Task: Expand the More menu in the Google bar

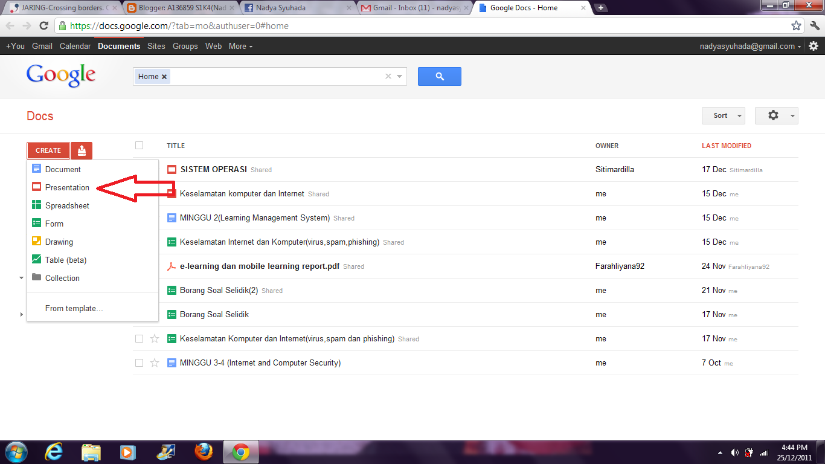Action: point(240,46)
